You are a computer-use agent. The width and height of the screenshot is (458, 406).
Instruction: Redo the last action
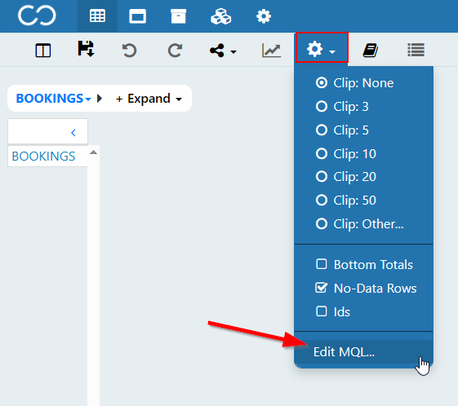(x=175, y=51)
